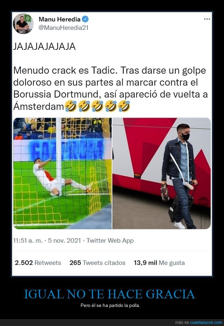Open Manu Heredia's profile avatar
Image resolution: width=224 pixels, height=326 pixels.
pos(23,24)
